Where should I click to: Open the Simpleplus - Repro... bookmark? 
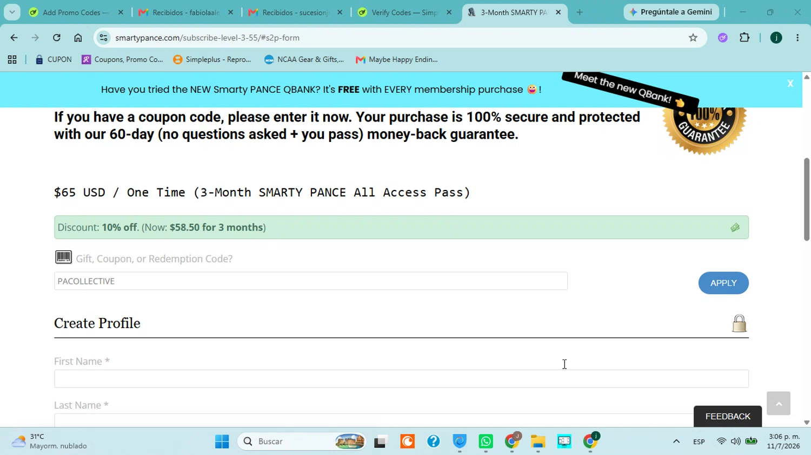(212, 59)
